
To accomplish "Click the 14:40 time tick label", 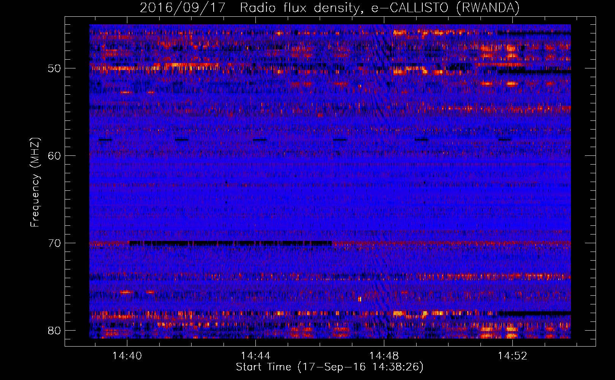I will [127, 356].
